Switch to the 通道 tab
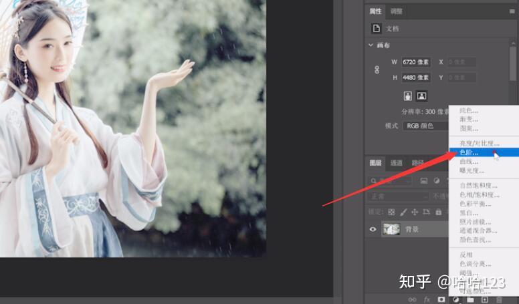Viewport: 519px width, 304px height. point(396,163)
